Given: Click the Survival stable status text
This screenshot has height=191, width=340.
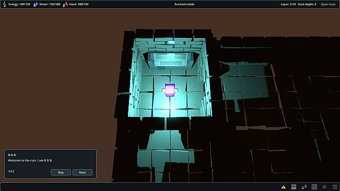Looking at the screenshot, I should 184,4.
